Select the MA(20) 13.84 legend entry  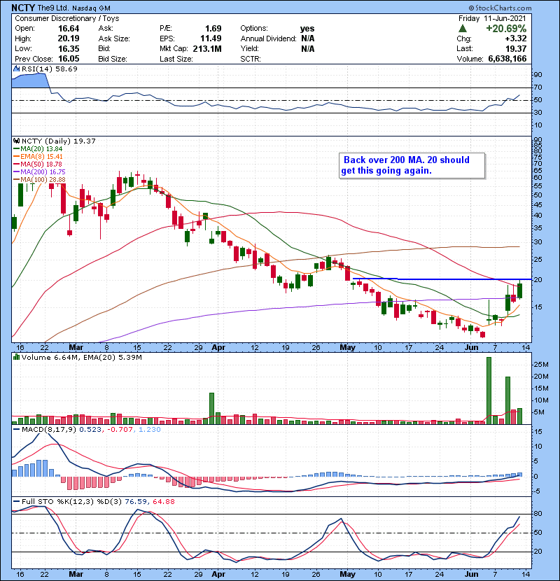tap(38, 148)
